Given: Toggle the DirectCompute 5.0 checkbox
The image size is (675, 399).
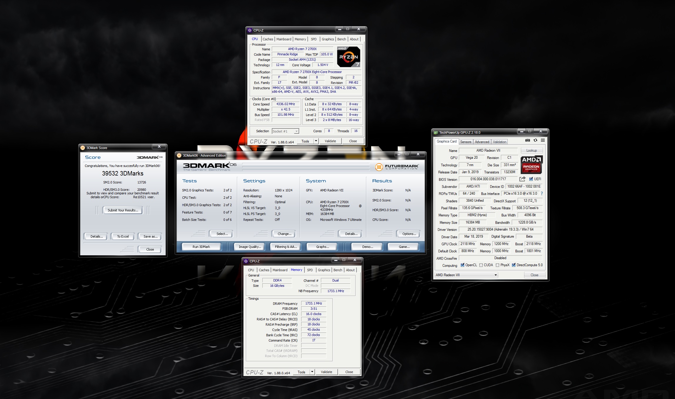Looking at the screenshot, I should (514, 265).
